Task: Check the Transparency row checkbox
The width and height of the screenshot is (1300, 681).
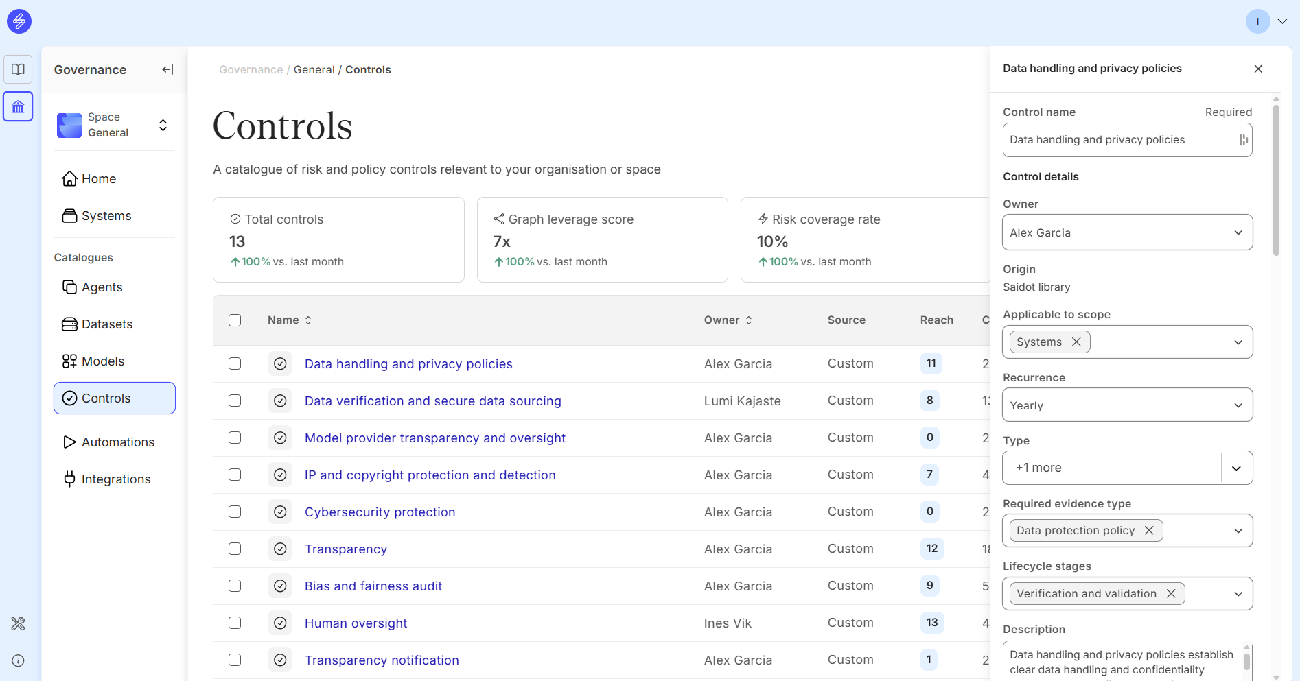Action: tap(235, 549)
